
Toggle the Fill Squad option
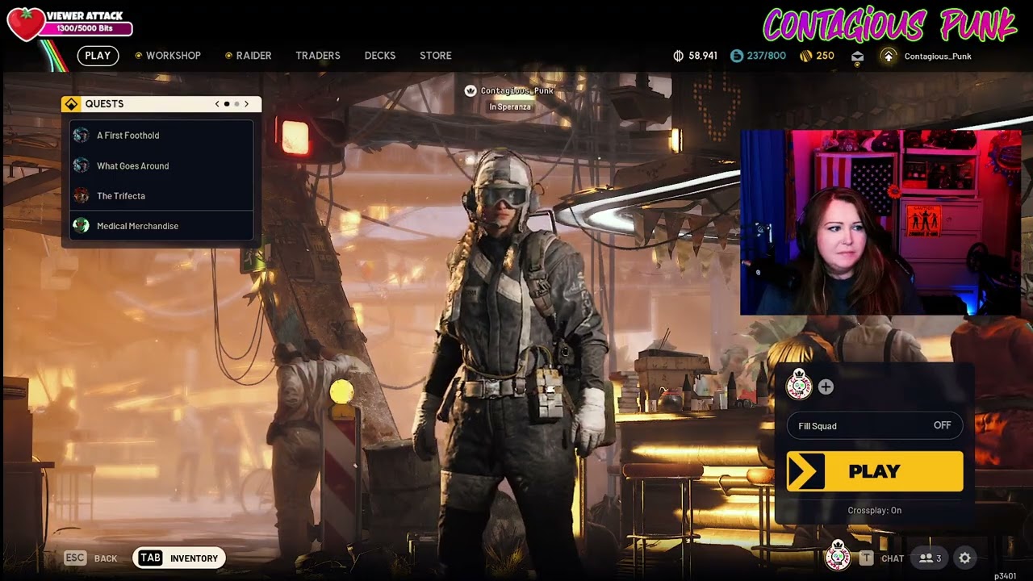click(875, 425)
